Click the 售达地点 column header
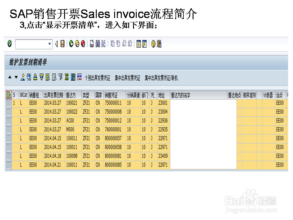Image resolution: width=293 pixels, height=220 pixels. pyautogui.click(x=234, y=95)
